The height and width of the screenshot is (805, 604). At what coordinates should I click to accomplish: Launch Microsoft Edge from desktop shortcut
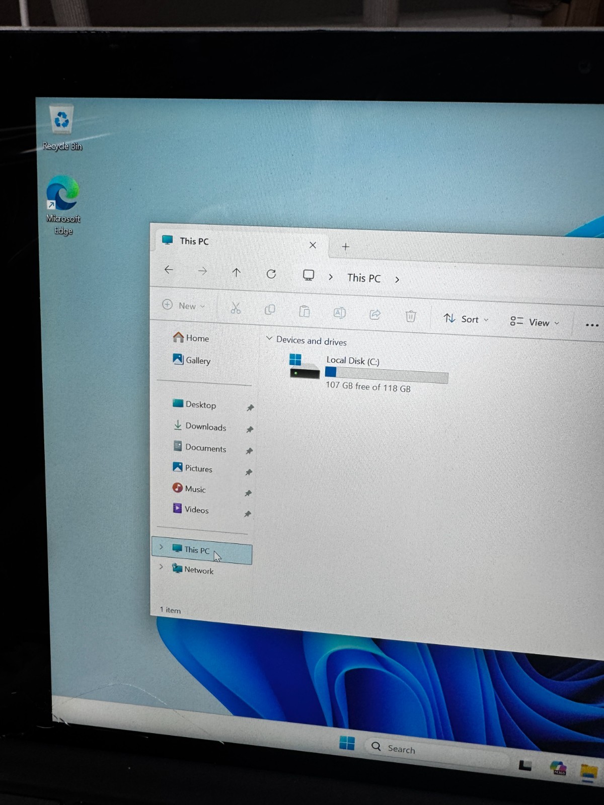point(63,205)
